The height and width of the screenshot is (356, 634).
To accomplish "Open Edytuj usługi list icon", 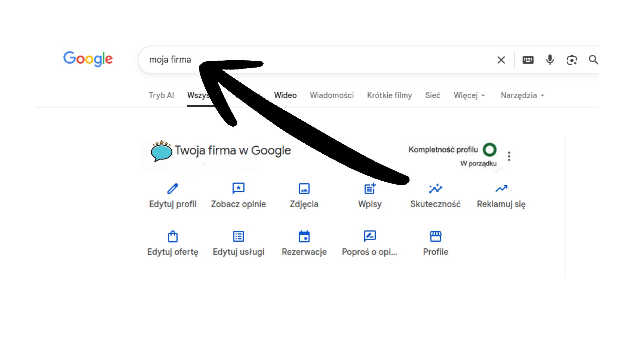I will pyautogui.click(x=238, y=236).
